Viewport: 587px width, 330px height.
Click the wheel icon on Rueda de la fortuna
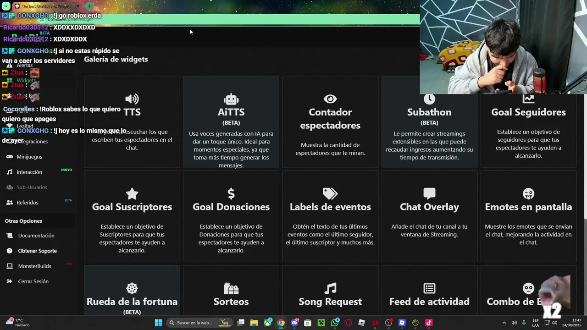click(132, 288)
